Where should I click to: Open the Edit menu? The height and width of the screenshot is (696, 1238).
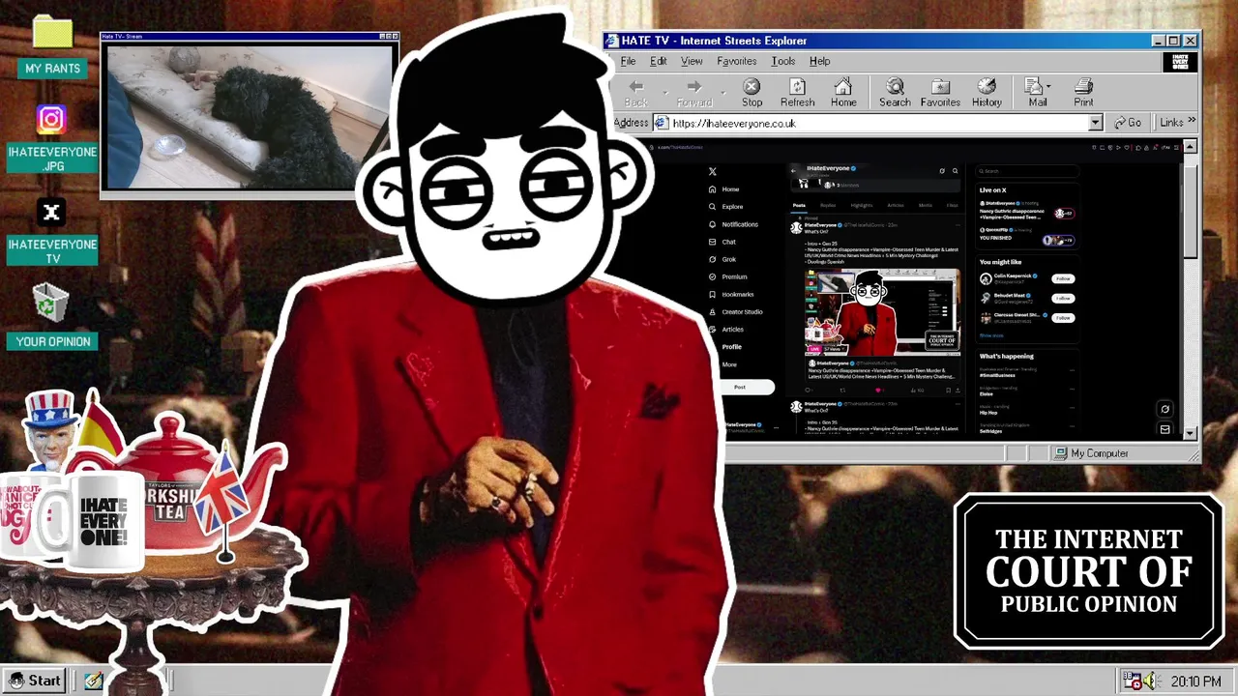(658, 61)
